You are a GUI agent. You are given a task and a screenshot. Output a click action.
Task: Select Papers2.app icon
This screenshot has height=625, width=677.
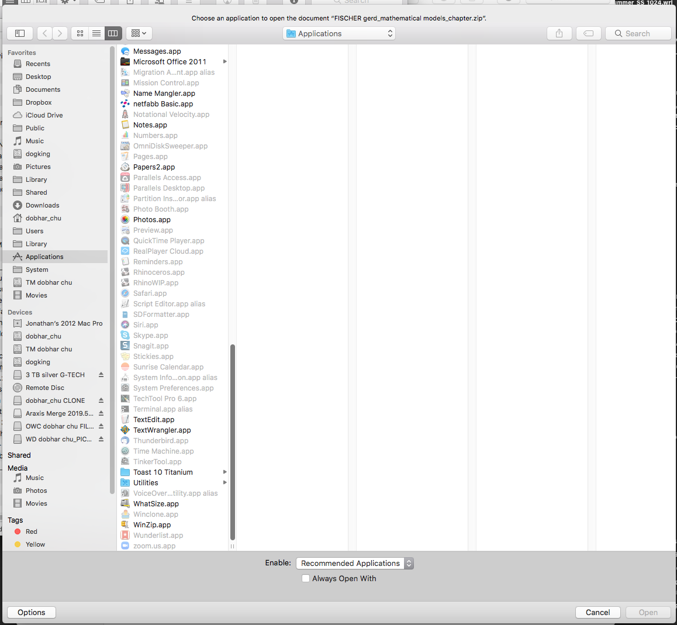point(125,167)
